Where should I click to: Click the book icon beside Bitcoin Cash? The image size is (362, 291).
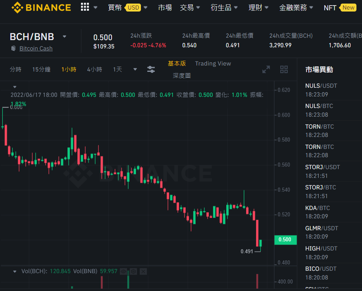(x=13, y=48)
